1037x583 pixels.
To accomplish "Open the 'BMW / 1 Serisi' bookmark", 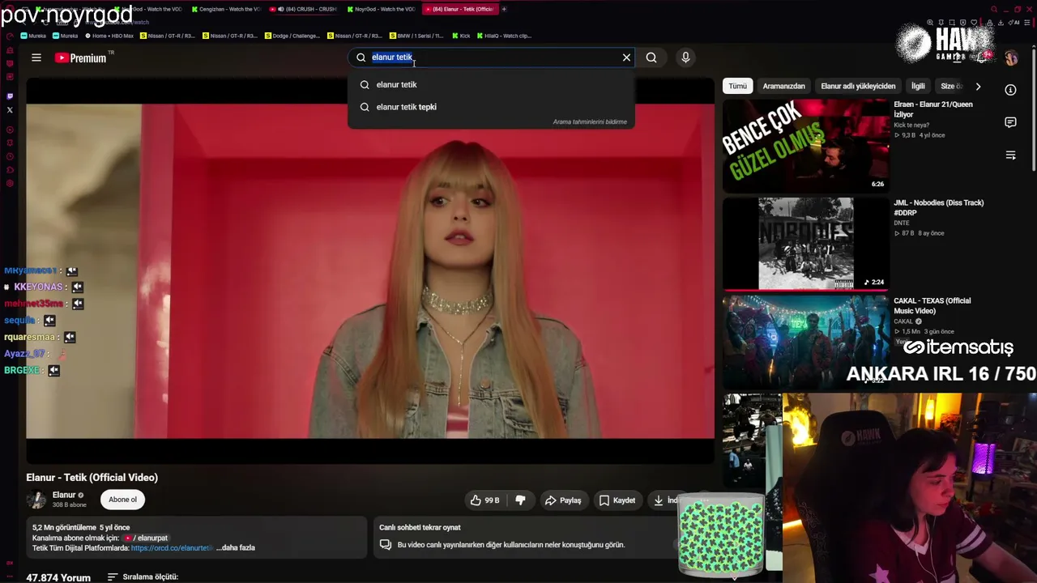I will click(417, 36).
